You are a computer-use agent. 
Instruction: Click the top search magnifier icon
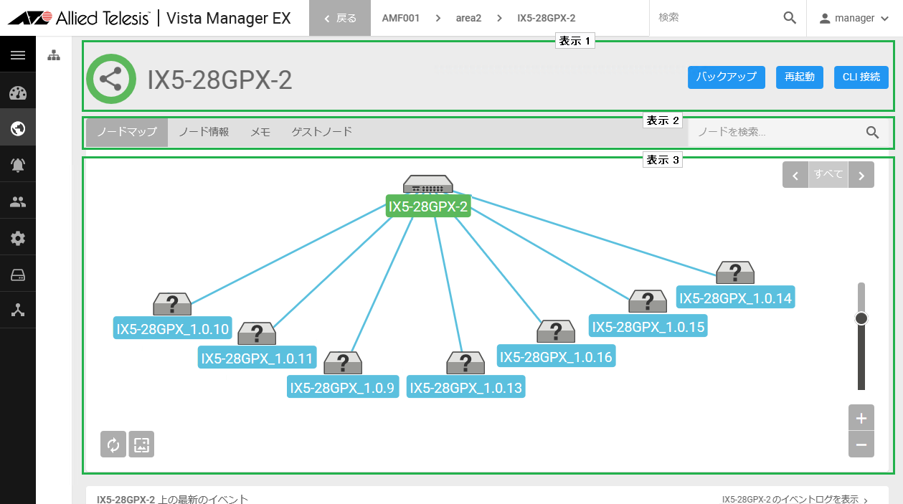(x=790, y=18)
